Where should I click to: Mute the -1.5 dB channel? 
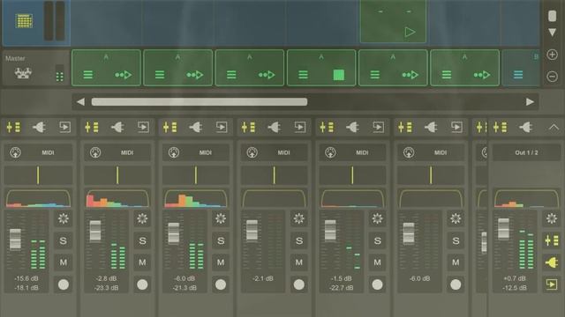(x=377, y=262)
